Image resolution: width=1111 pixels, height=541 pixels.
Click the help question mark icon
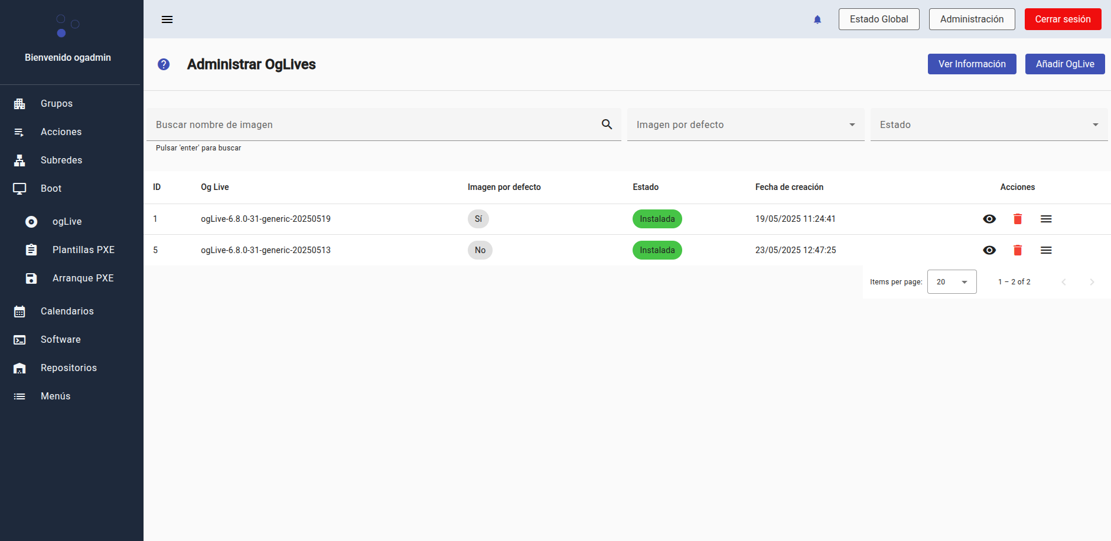pyautogui.click(x=164, y=64)
